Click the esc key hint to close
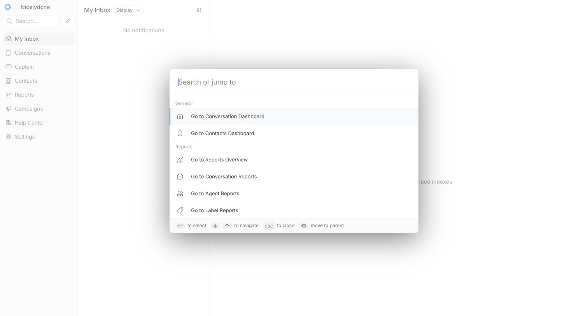Viewport: 588px width, 316px height. 269,226
